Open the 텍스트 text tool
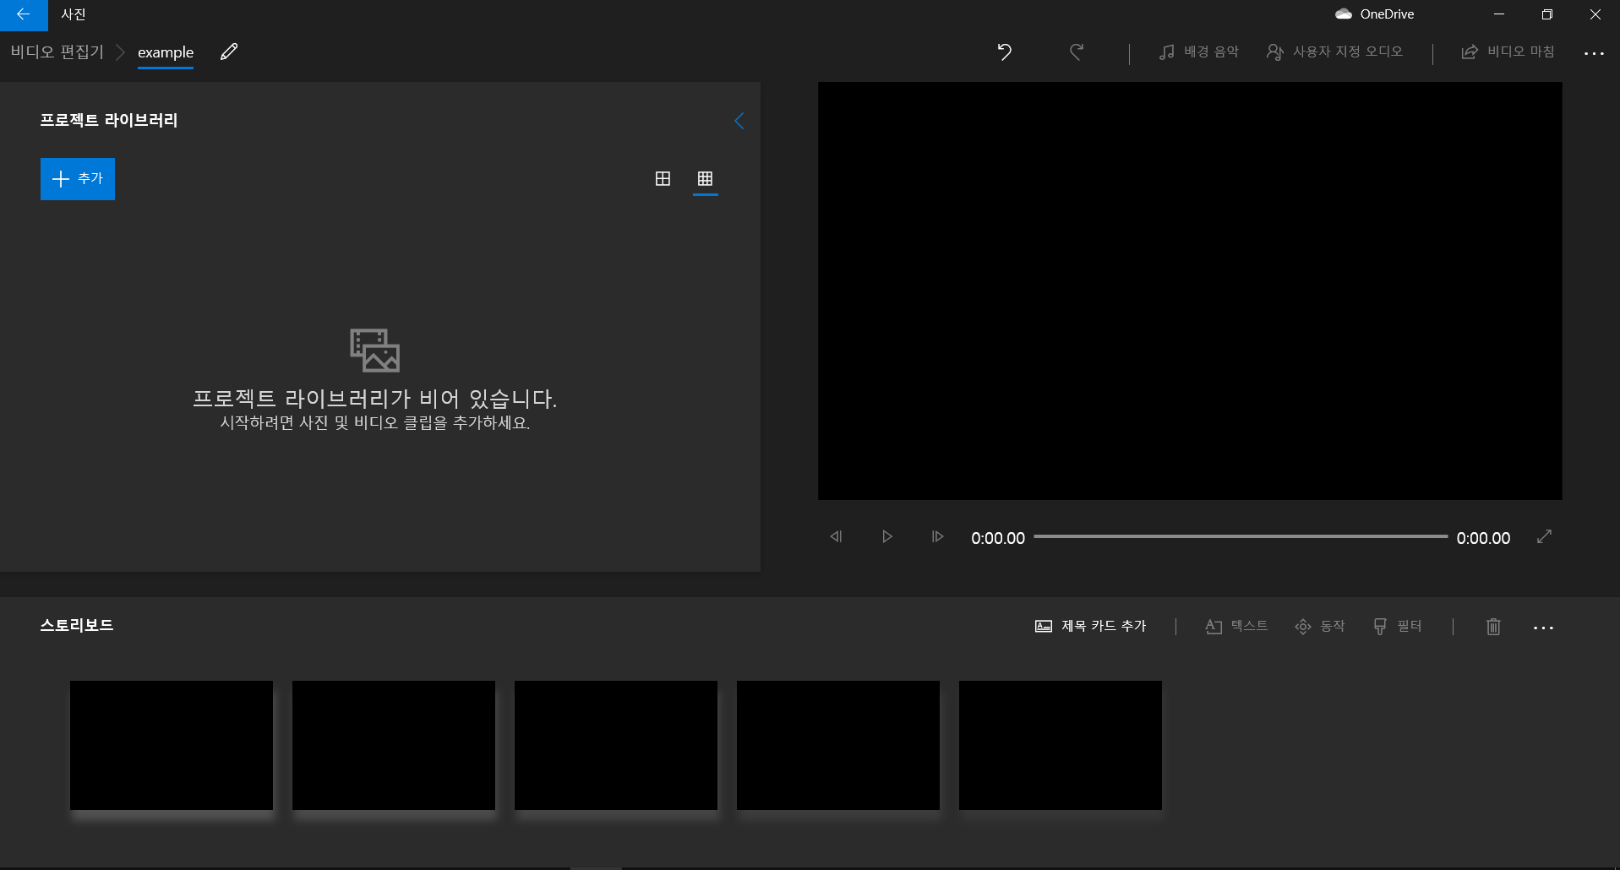Image resolution: width=1620 pixels, height=870 pixels. [1236, 627]
